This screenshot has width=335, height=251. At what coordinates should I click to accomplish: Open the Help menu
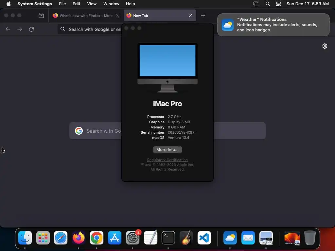[130, 4]
